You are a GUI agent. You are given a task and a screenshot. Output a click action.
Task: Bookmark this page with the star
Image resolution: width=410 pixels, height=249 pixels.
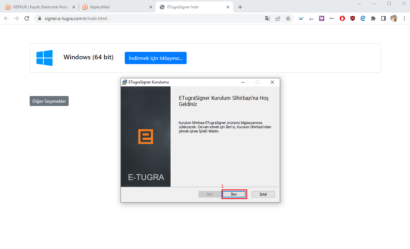(x=288, y=18)
